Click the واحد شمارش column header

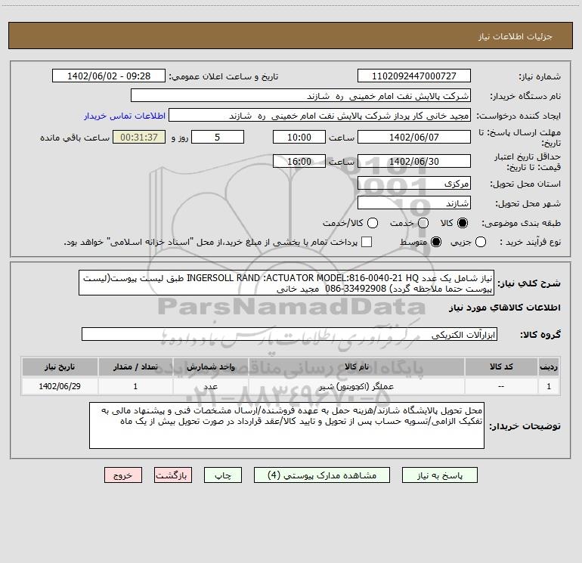coord(210,367)
